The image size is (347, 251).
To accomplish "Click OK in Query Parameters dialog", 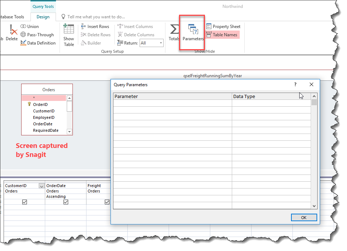I will [304, 218].
